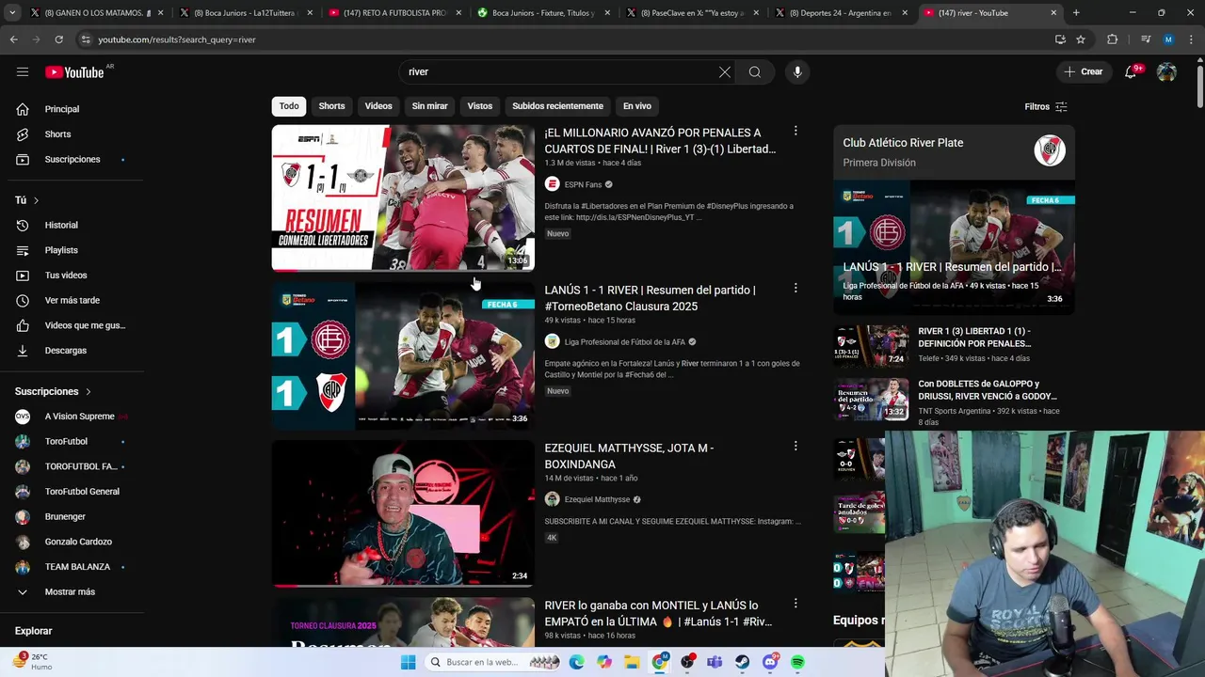Open ESPN resumen Libertadores thumbnail
The width and height of the screenshot is (1205, 677).
tap(403, 197)
